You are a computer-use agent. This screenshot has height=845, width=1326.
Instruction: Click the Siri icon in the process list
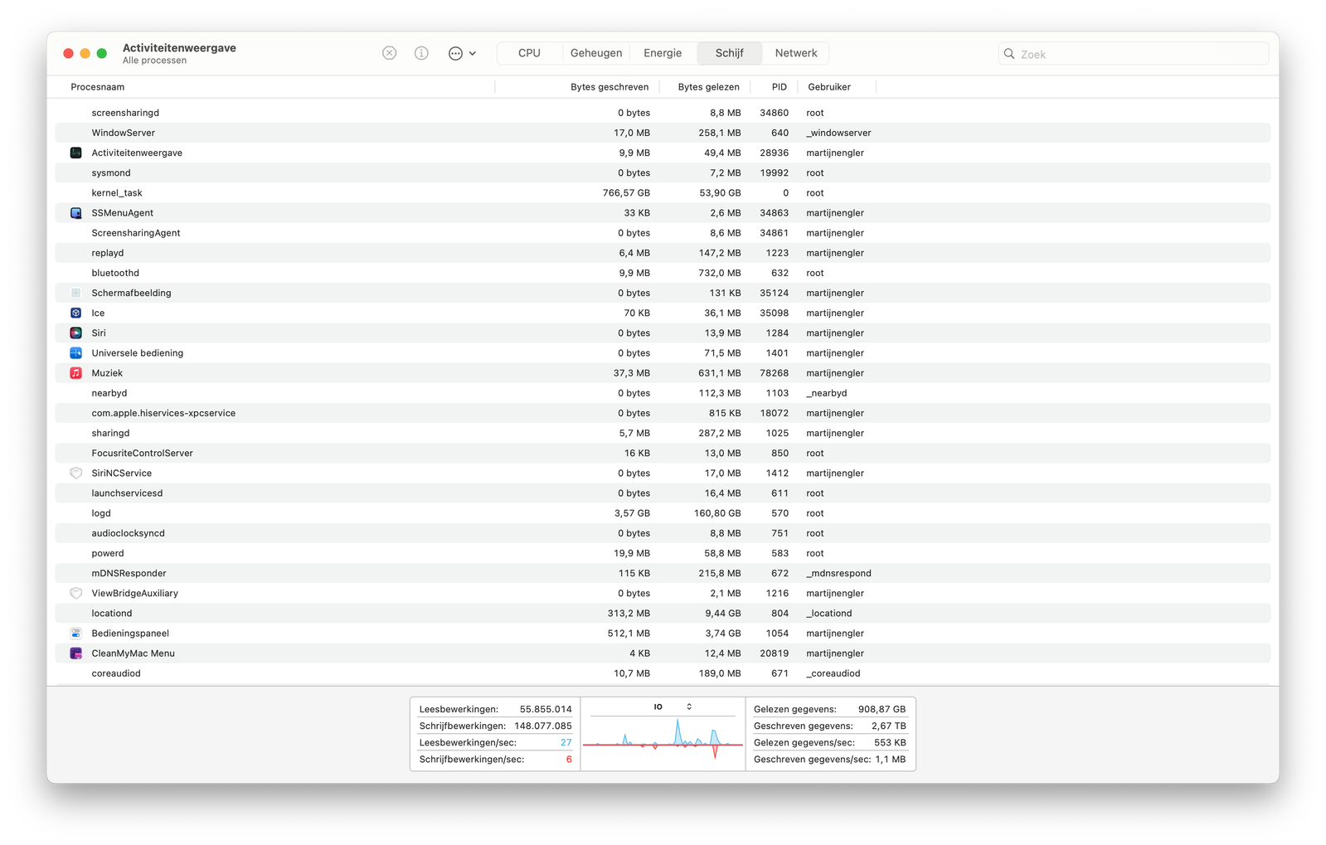click(76, 333)
